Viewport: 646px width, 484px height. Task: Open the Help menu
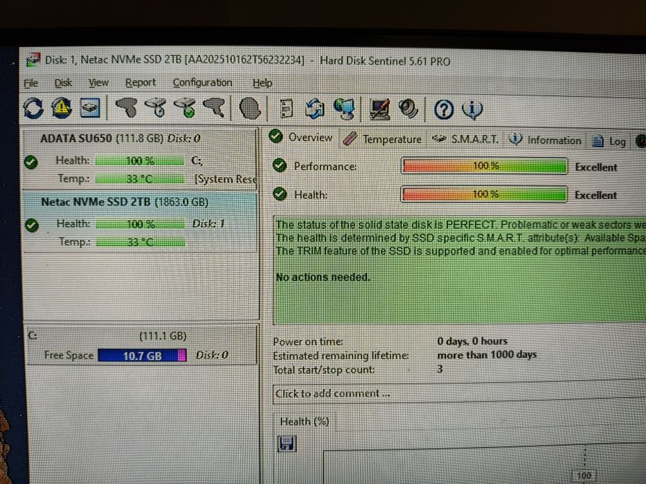(x=262, y=83)
